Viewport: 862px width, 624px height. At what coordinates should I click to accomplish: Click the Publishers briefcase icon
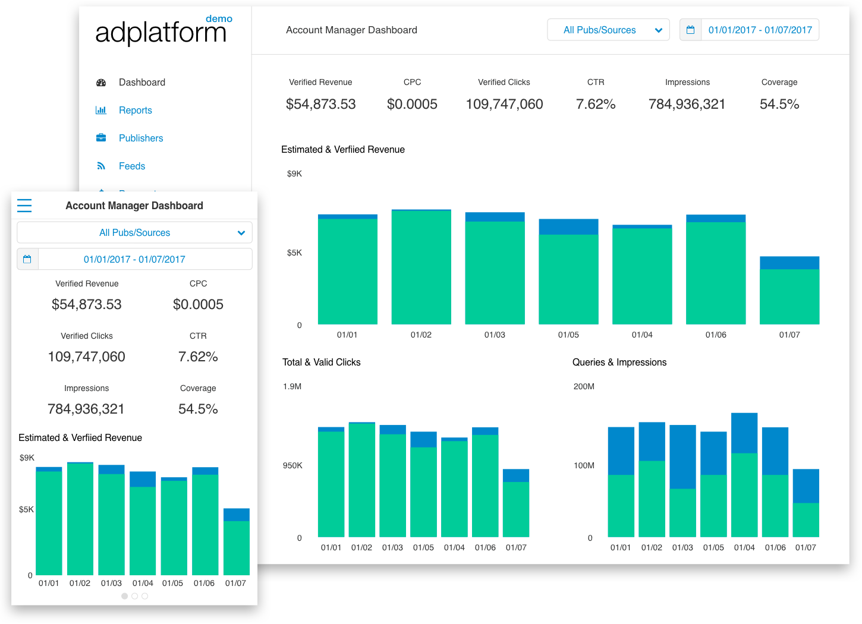click(x=101, y=138)
